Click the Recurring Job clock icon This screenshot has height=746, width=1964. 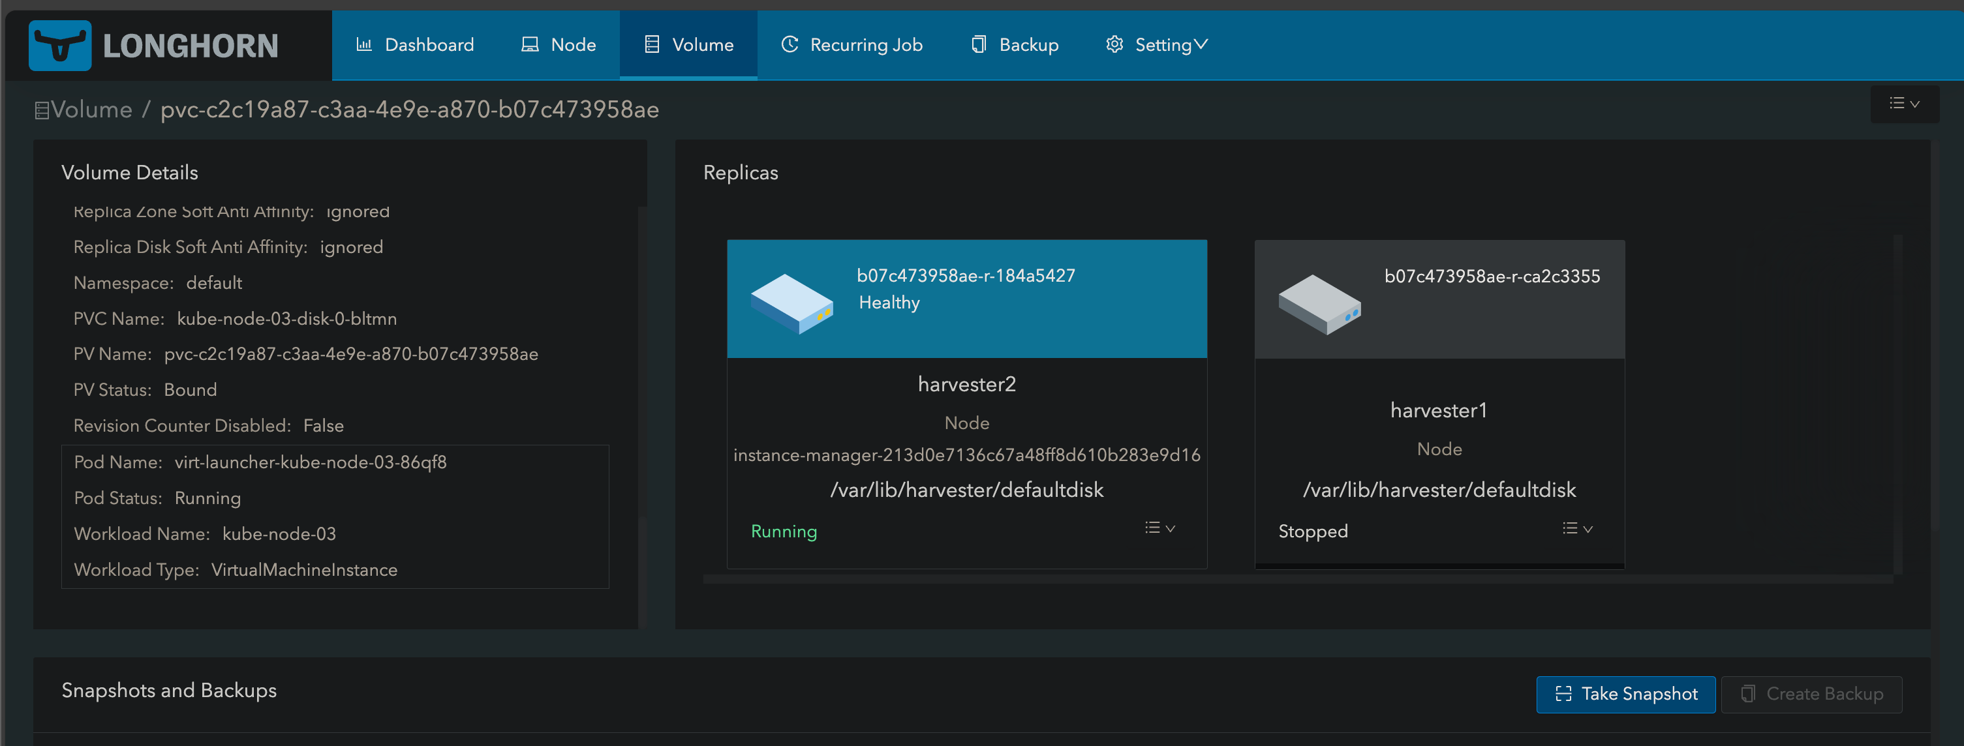pos(789,44)
